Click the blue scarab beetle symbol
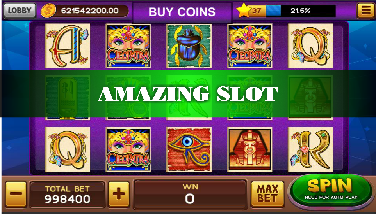The width and height of the screenshot is (376, 214). [x=189, y=46]
